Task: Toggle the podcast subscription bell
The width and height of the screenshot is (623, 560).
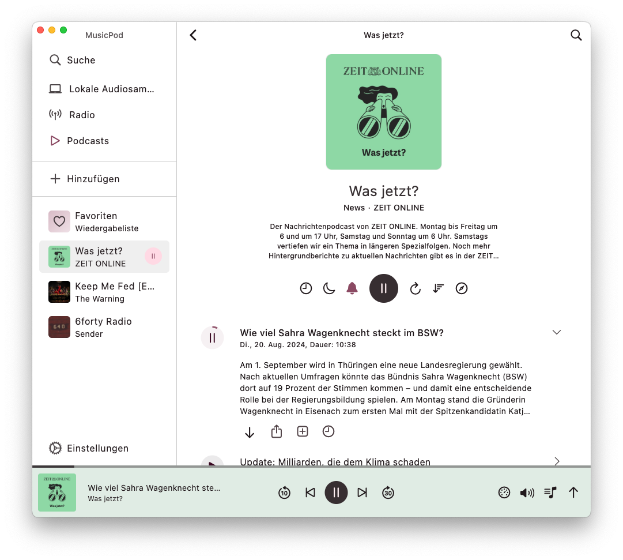Action: 352,288
